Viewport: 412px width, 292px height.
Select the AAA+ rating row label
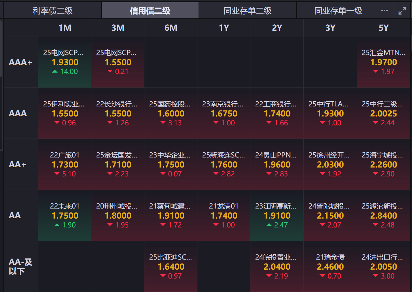21,62
